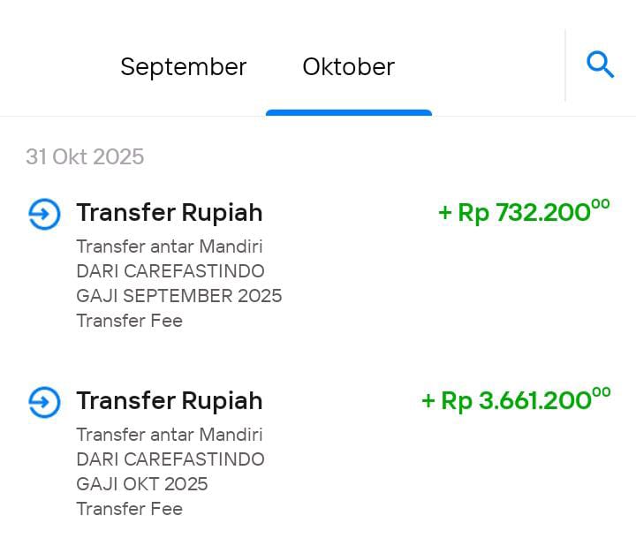636x546 pixels.
Task: Click the blue underline beneath the Oktober tab
Action: [348, 112]
